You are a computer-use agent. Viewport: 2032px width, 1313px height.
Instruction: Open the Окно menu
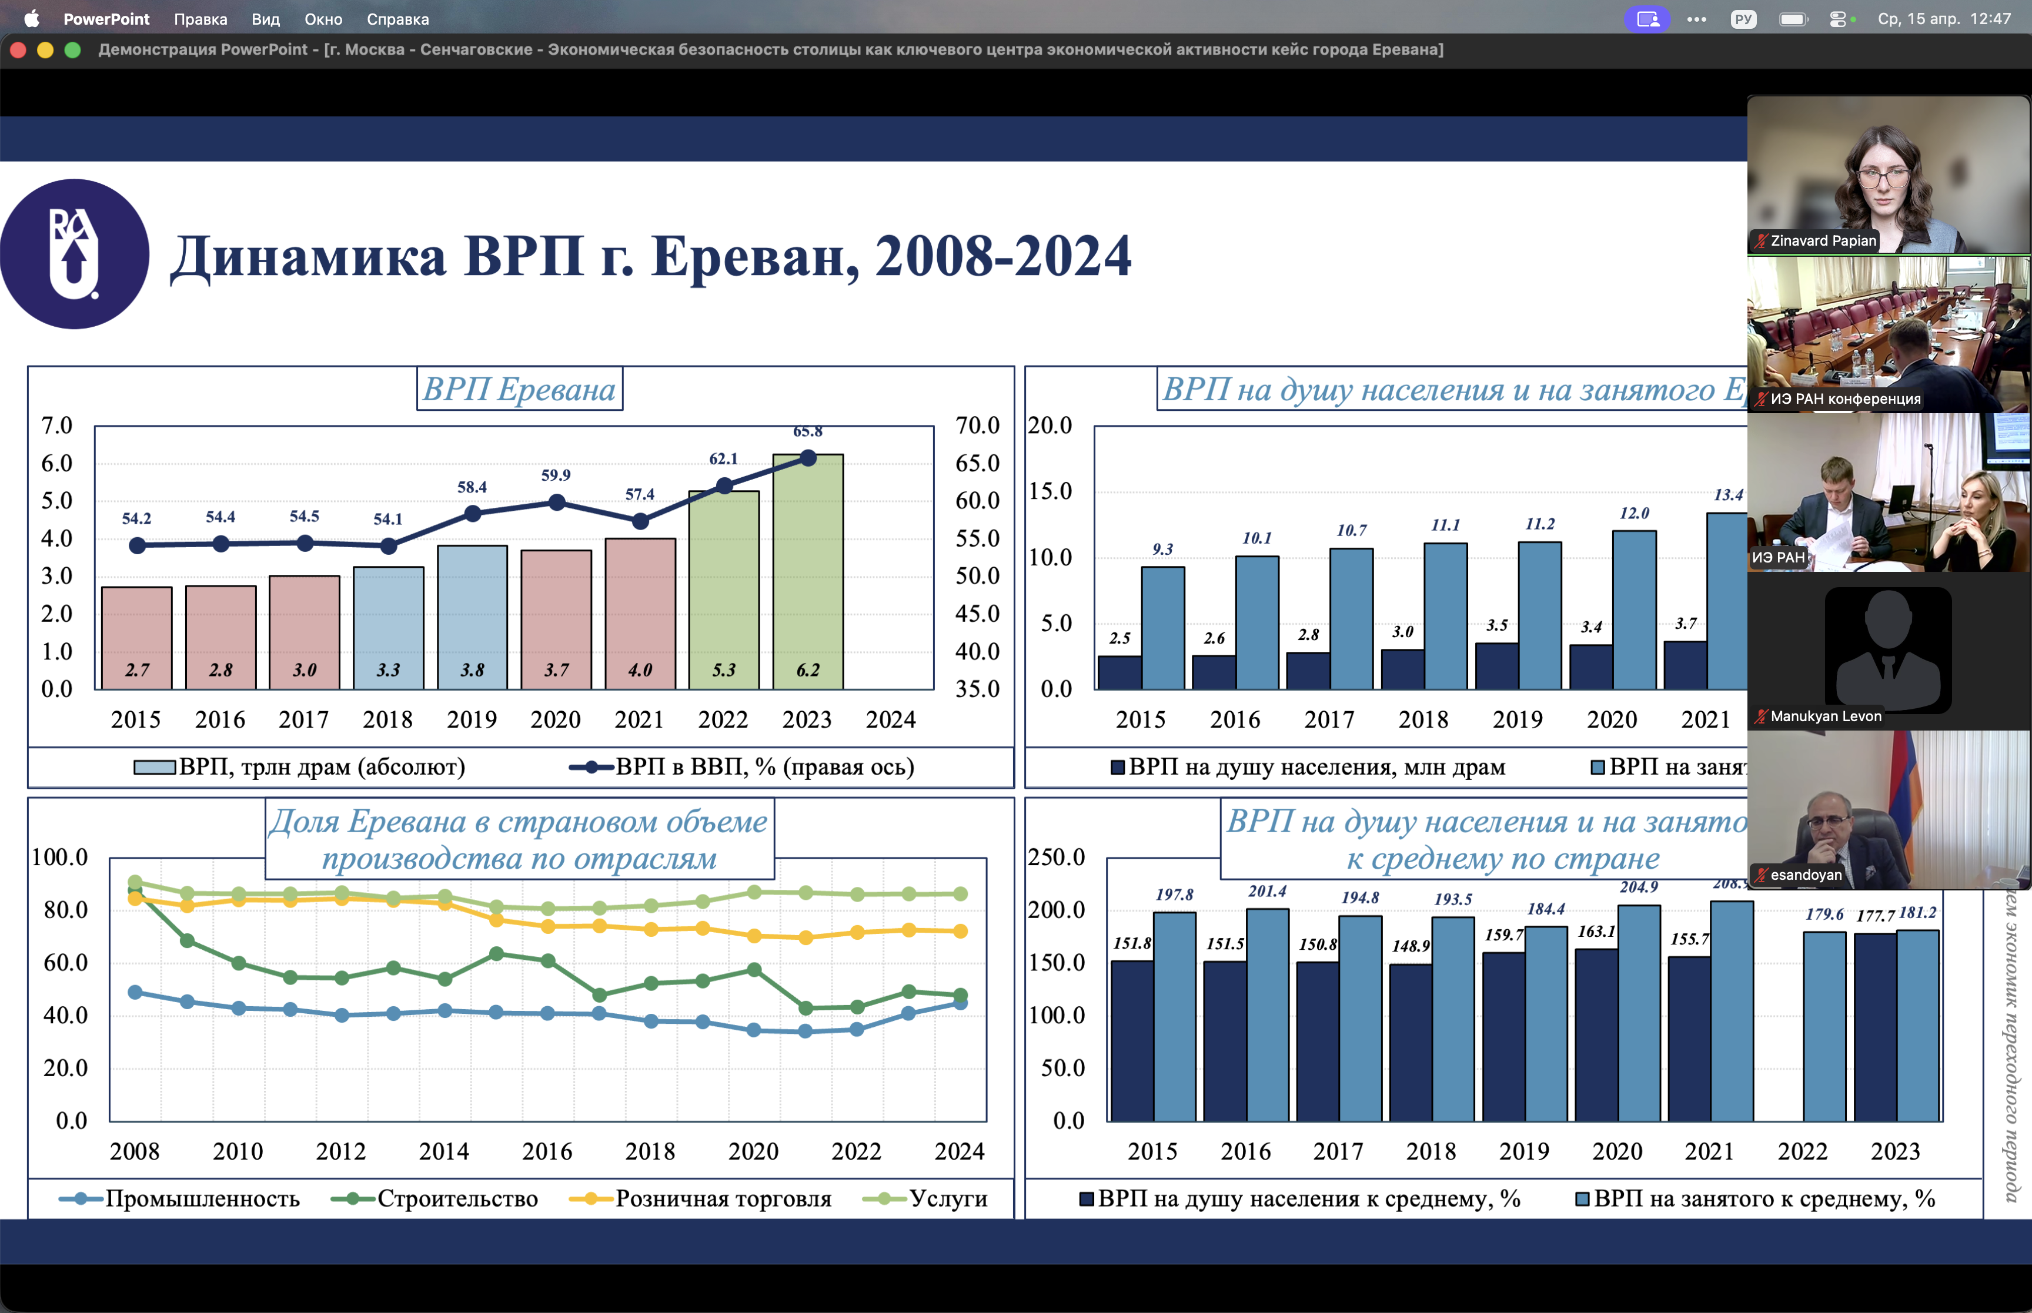coord(323,19)
